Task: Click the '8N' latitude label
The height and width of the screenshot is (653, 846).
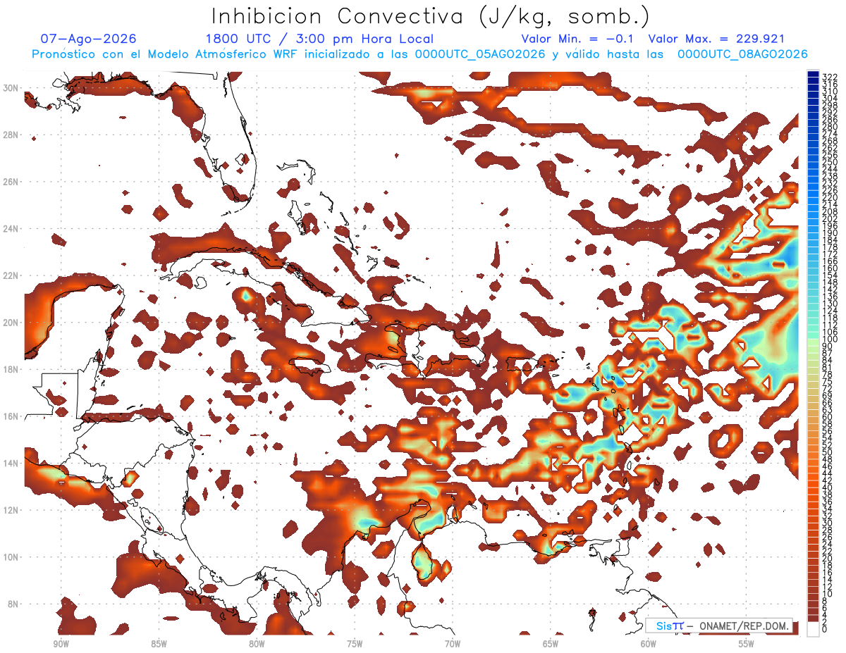Action: pyautogui.click(x=13, y=604)
